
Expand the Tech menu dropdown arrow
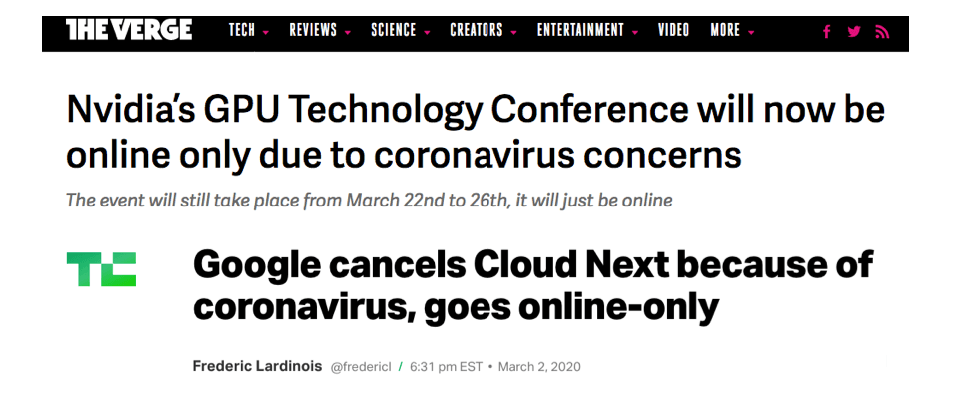(266, 32)
